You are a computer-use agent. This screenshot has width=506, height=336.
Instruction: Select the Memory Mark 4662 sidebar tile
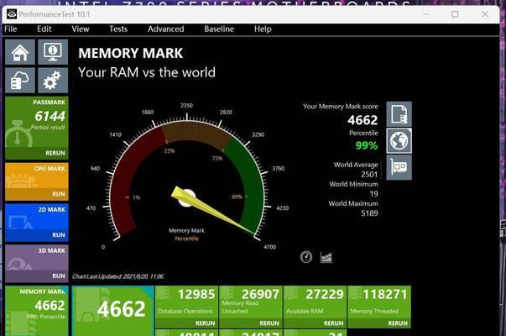(37, 311)
